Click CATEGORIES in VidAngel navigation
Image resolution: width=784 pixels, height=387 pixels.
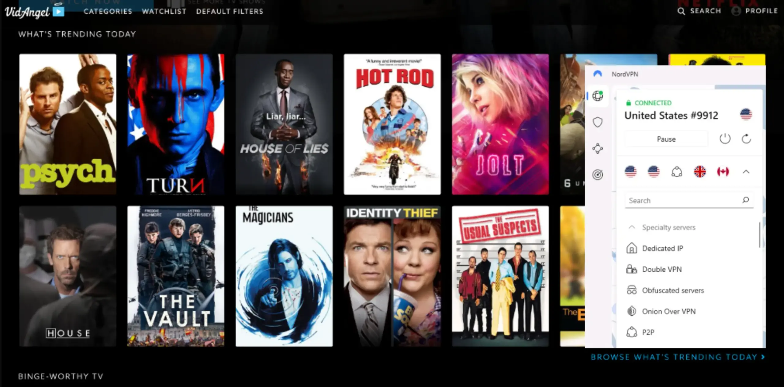106,11
